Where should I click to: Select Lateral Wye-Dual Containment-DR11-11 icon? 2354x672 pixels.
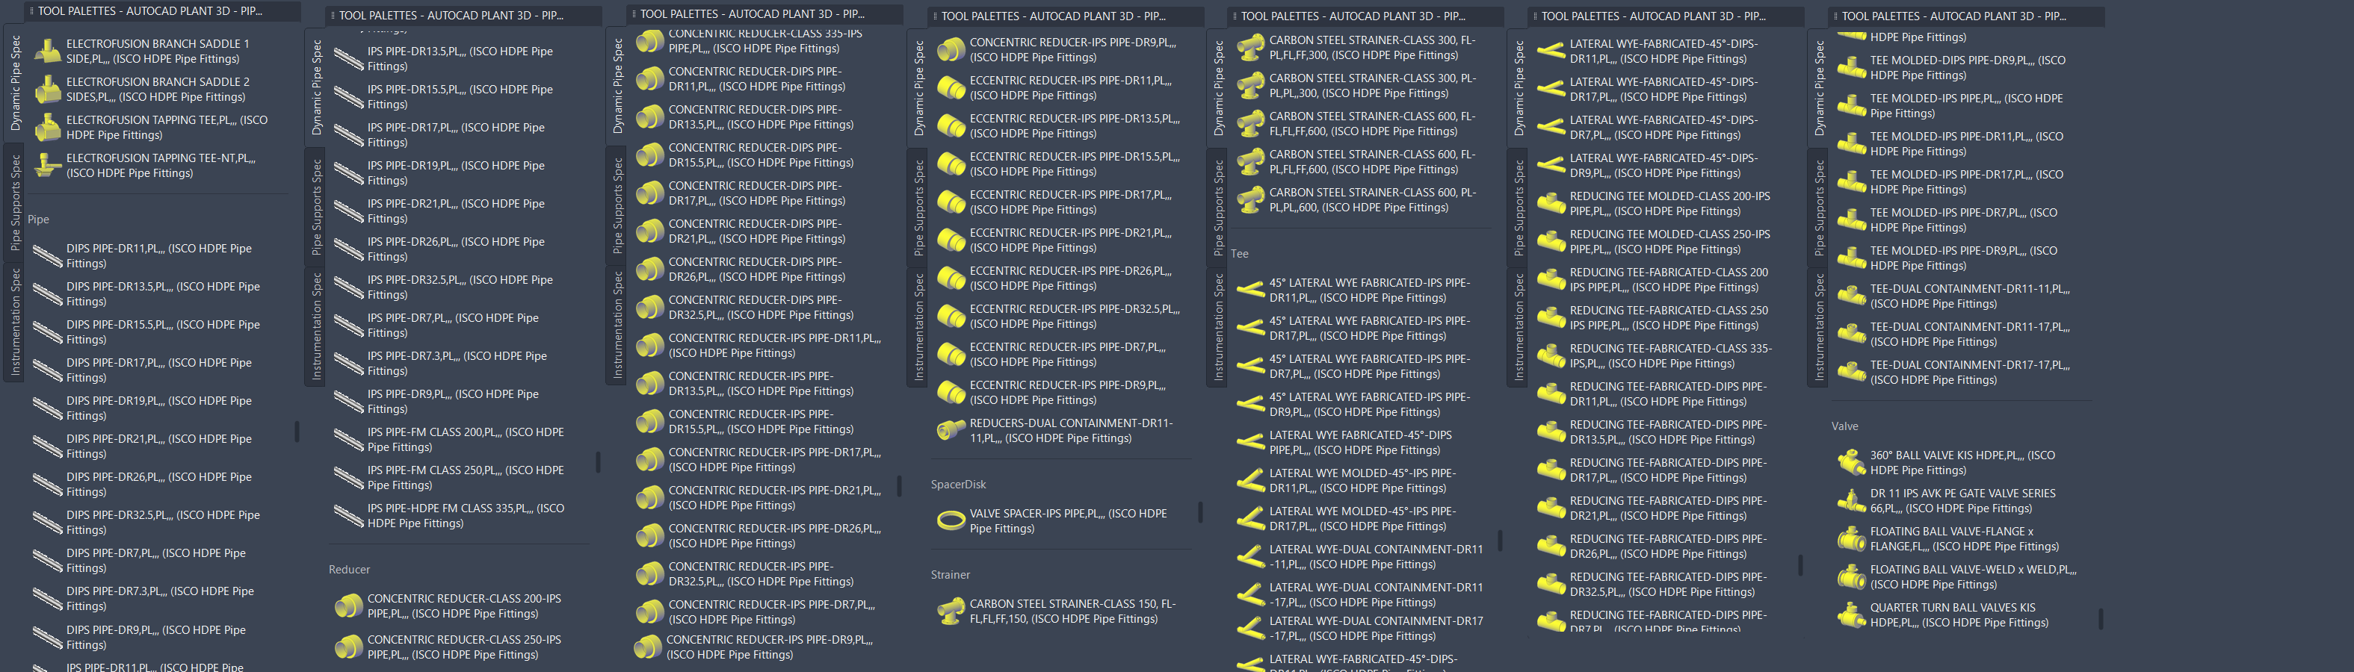pyautogui.click(x=1251, y=557)
